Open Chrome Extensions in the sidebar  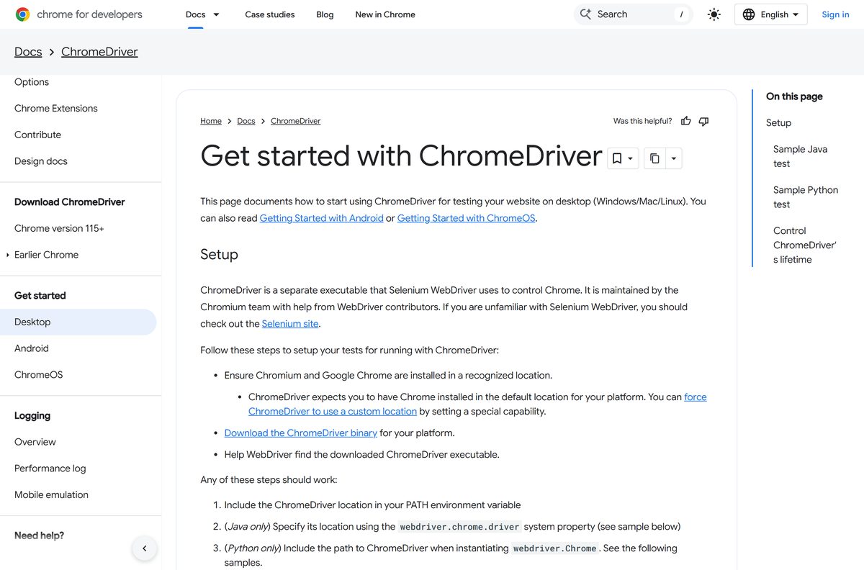[56, 109]
